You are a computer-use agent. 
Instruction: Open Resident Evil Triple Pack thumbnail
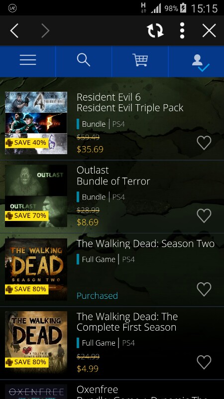36,123
